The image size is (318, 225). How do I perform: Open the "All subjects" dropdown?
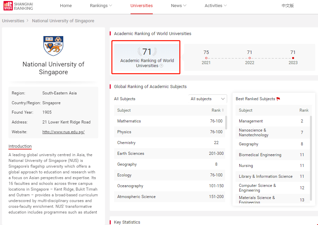[x=208, y=99]
